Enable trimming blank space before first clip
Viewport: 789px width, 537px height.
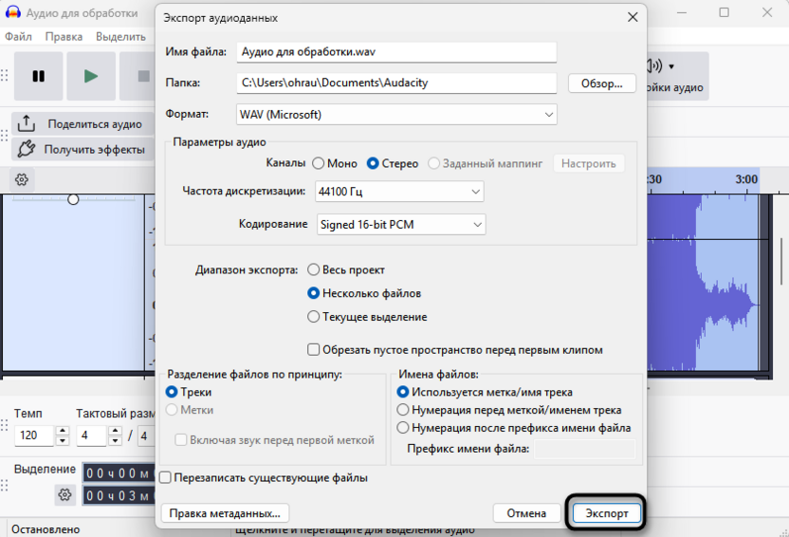[x=314, y=350]
